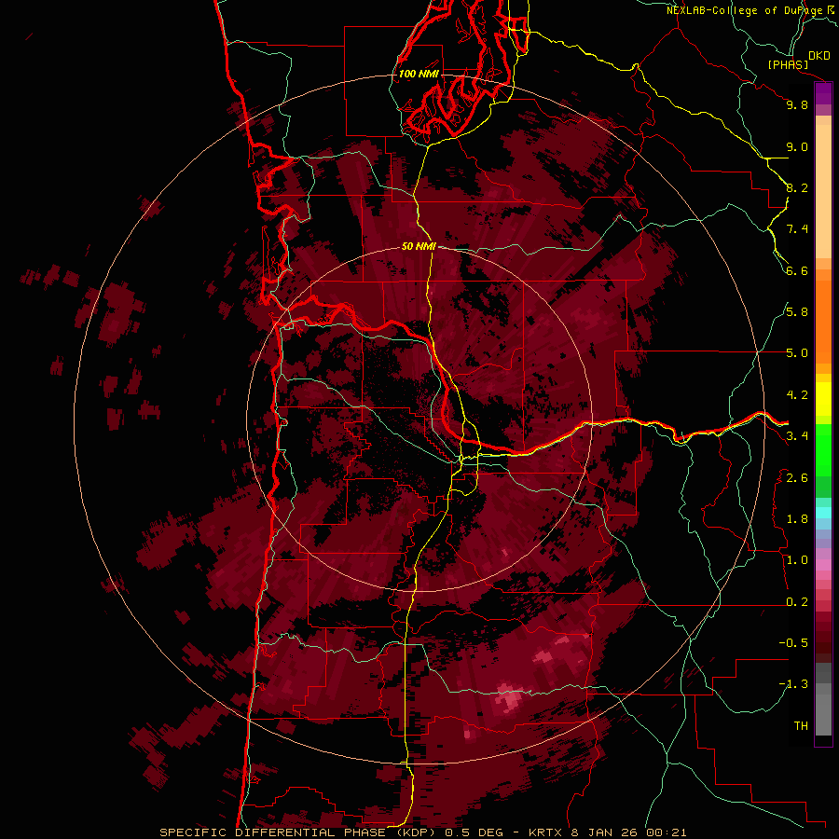The width and height of the screenshot is (839, 839).
Task: Click the 50 NMI range ring label
Action: [419, 246]
